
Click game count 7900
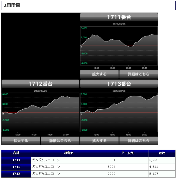coord(111,174)
